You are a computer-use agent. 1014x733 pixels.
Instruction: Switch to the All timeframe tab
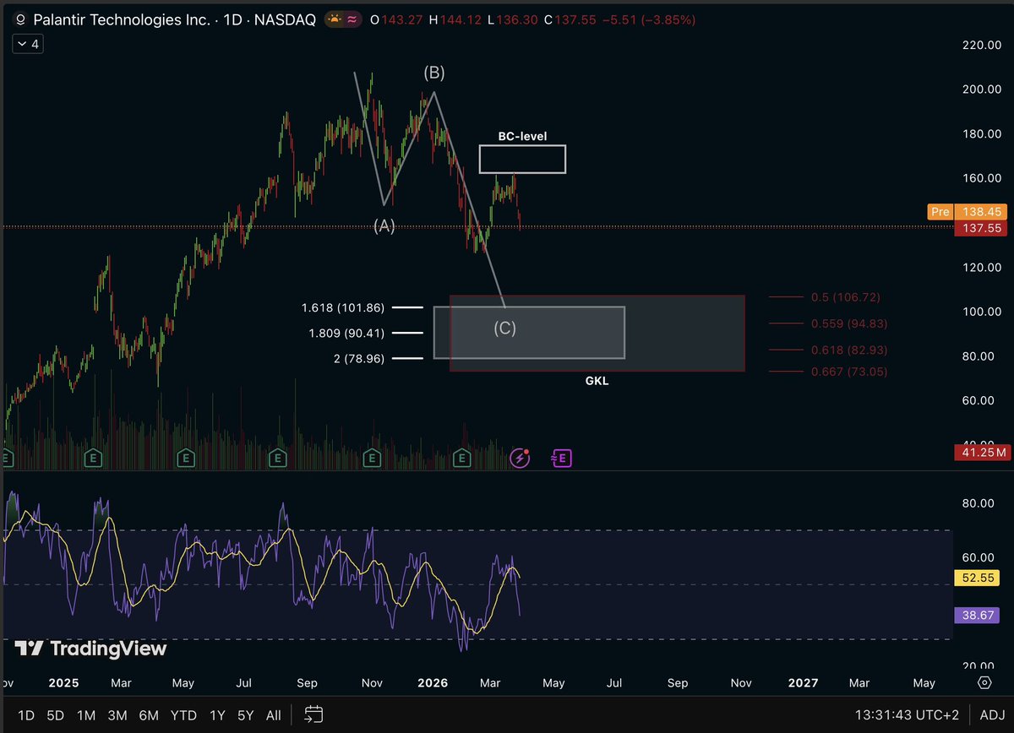tap(273, 714)
